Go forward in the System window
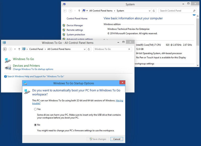Image resolution: width=201 pixels, height=146 pixels. tap(70, 11)
